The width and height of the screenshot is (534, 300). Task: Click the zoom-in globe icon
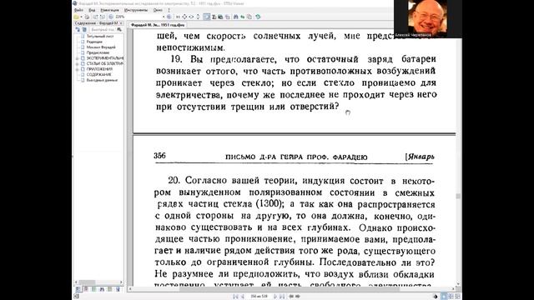click(x=169, y=17)
